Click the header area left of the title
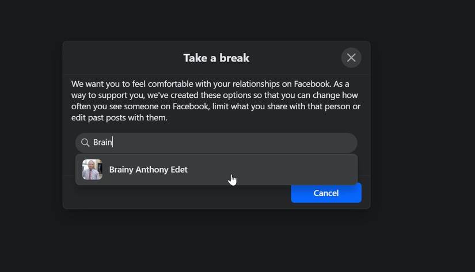475x272 pixels. 115,58
